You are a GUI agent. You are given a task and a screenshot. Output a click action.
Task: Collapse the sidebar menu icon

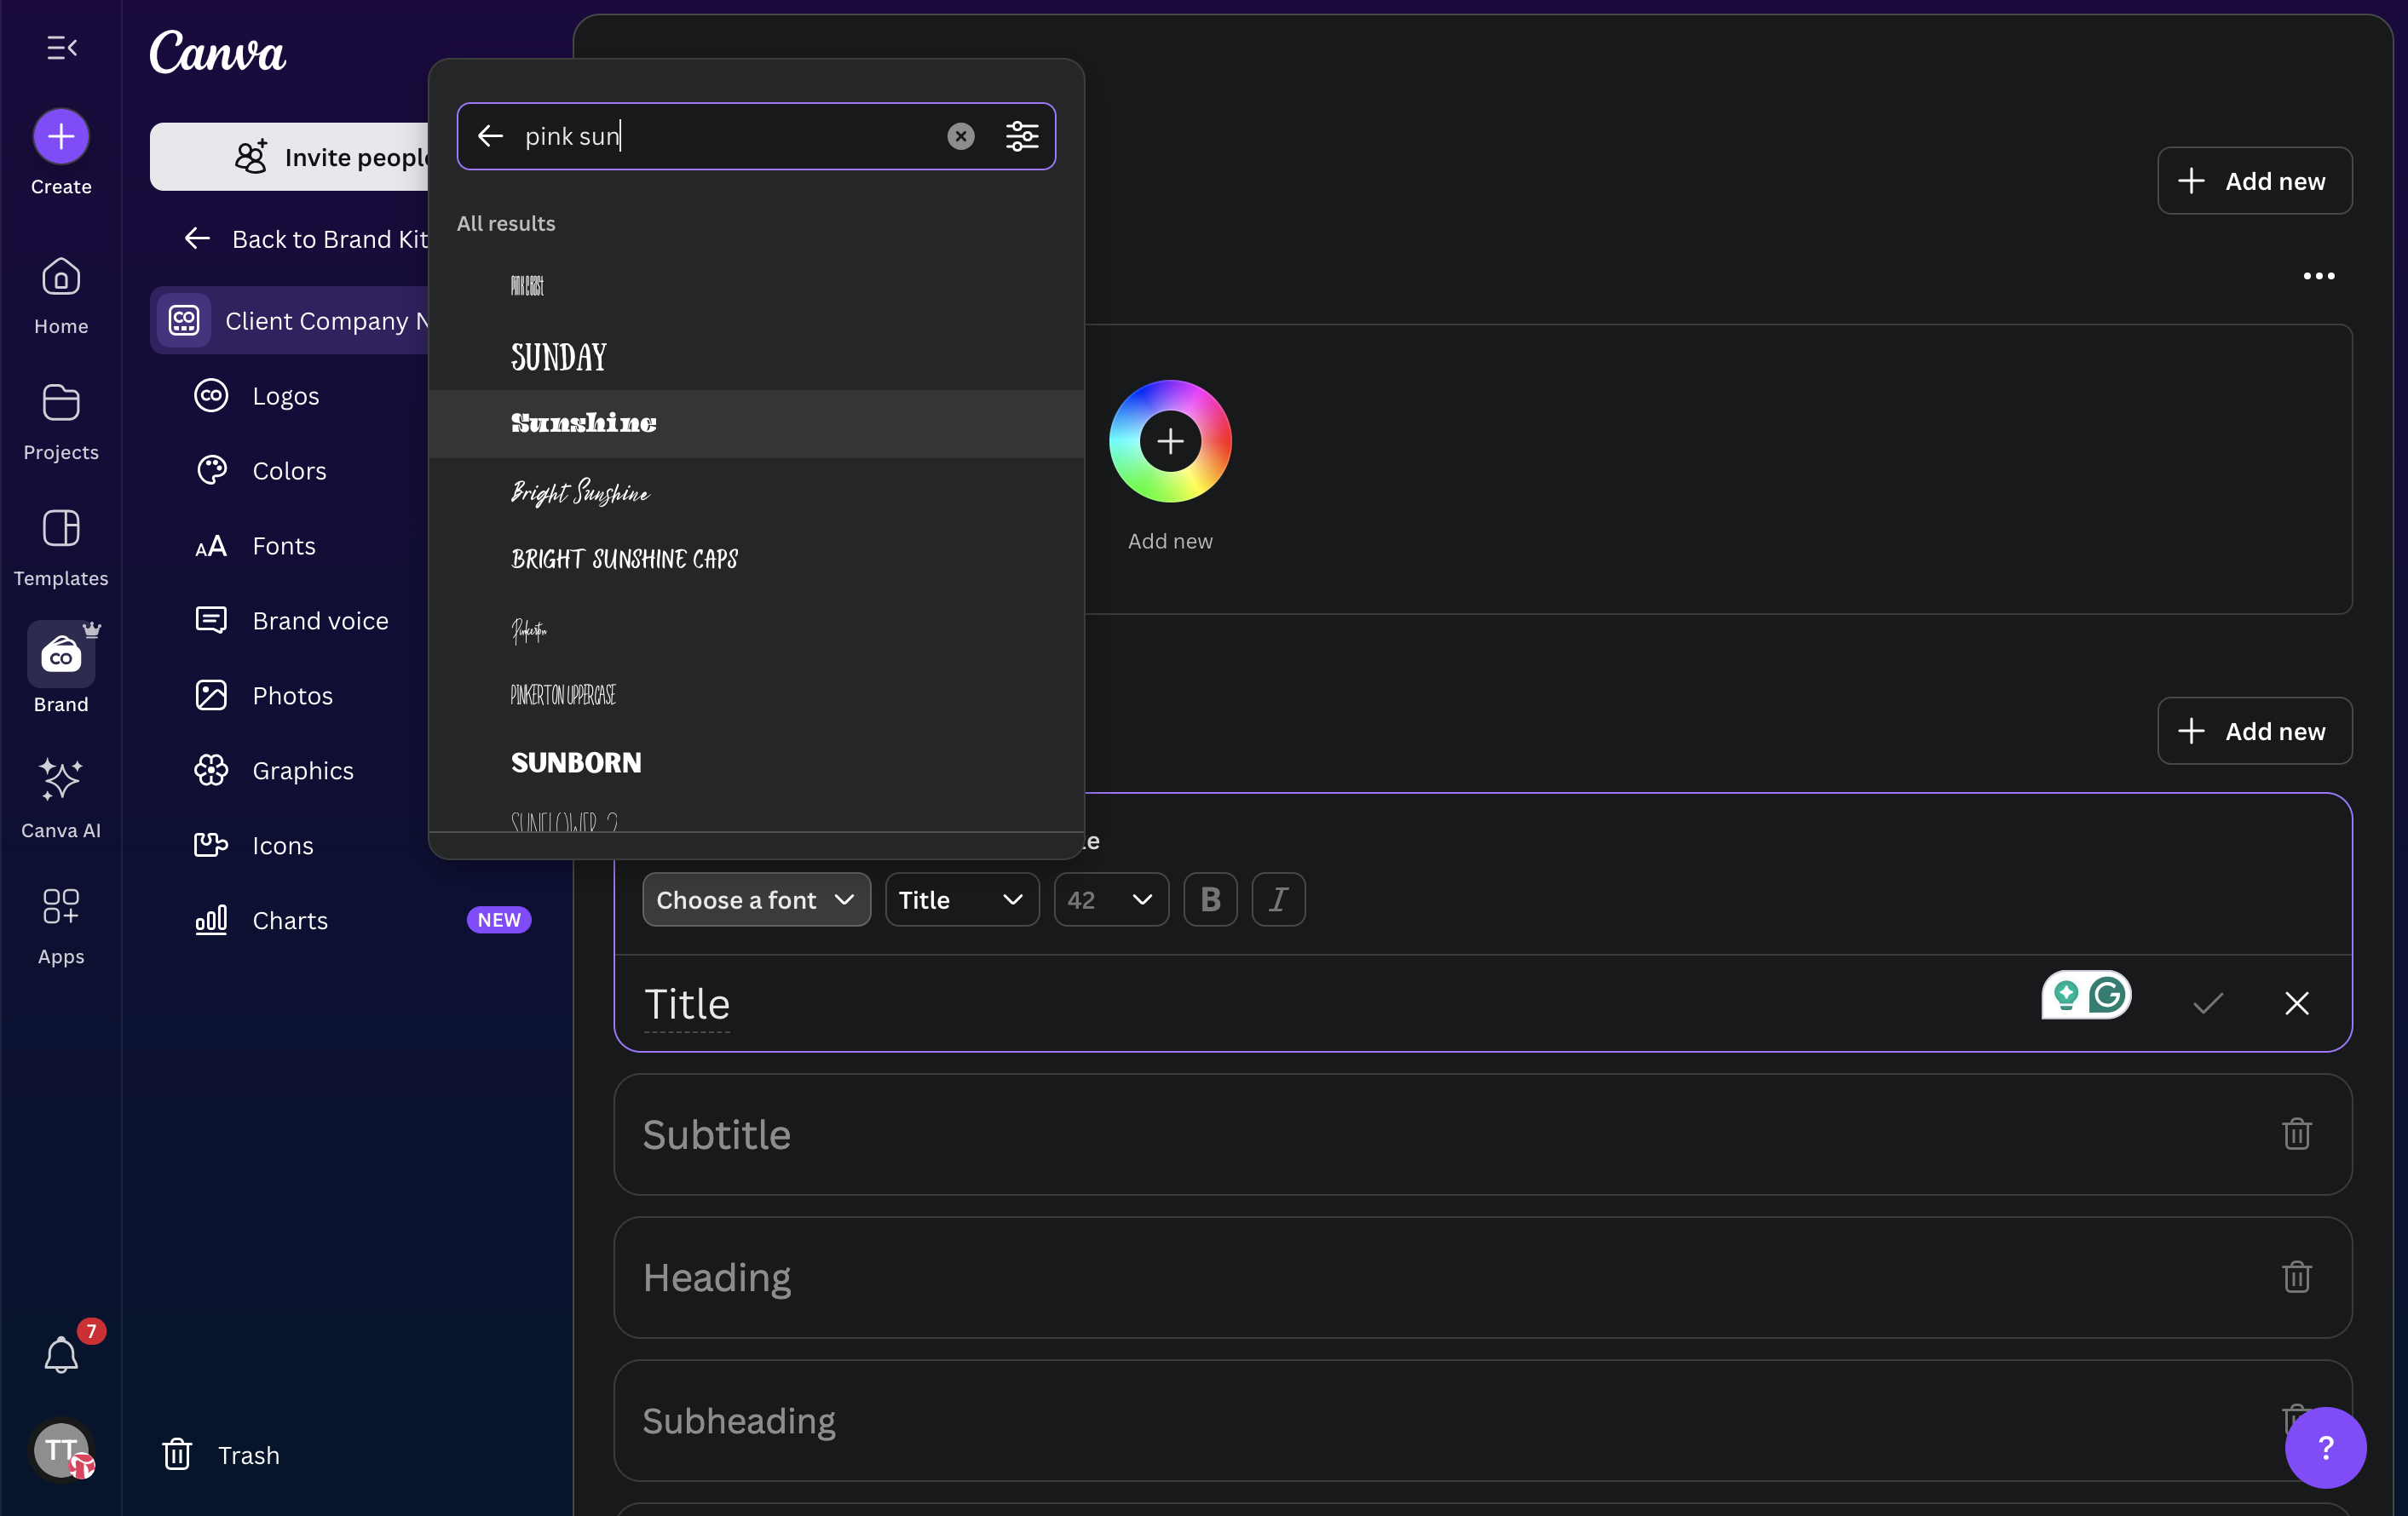(62, 47)
